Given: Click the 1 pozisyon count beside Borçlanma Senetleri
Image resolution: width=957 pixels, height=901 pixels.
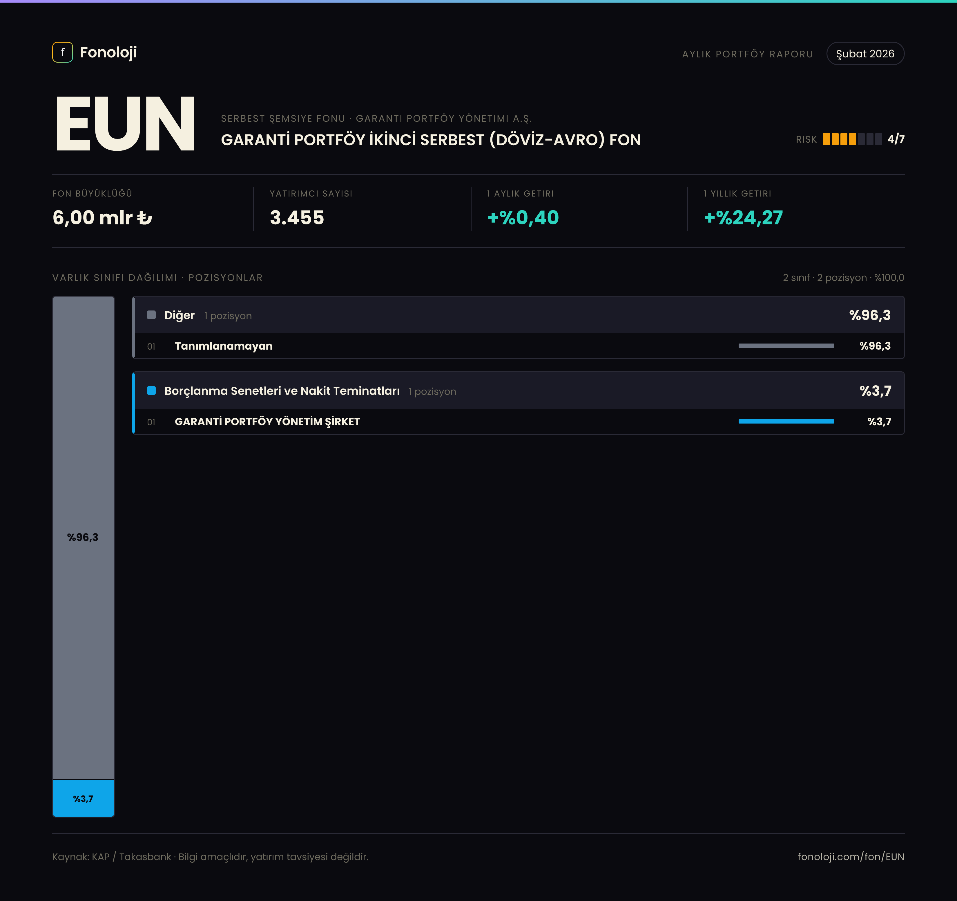Looking at the screenshot, I should (x=432, y=391).
